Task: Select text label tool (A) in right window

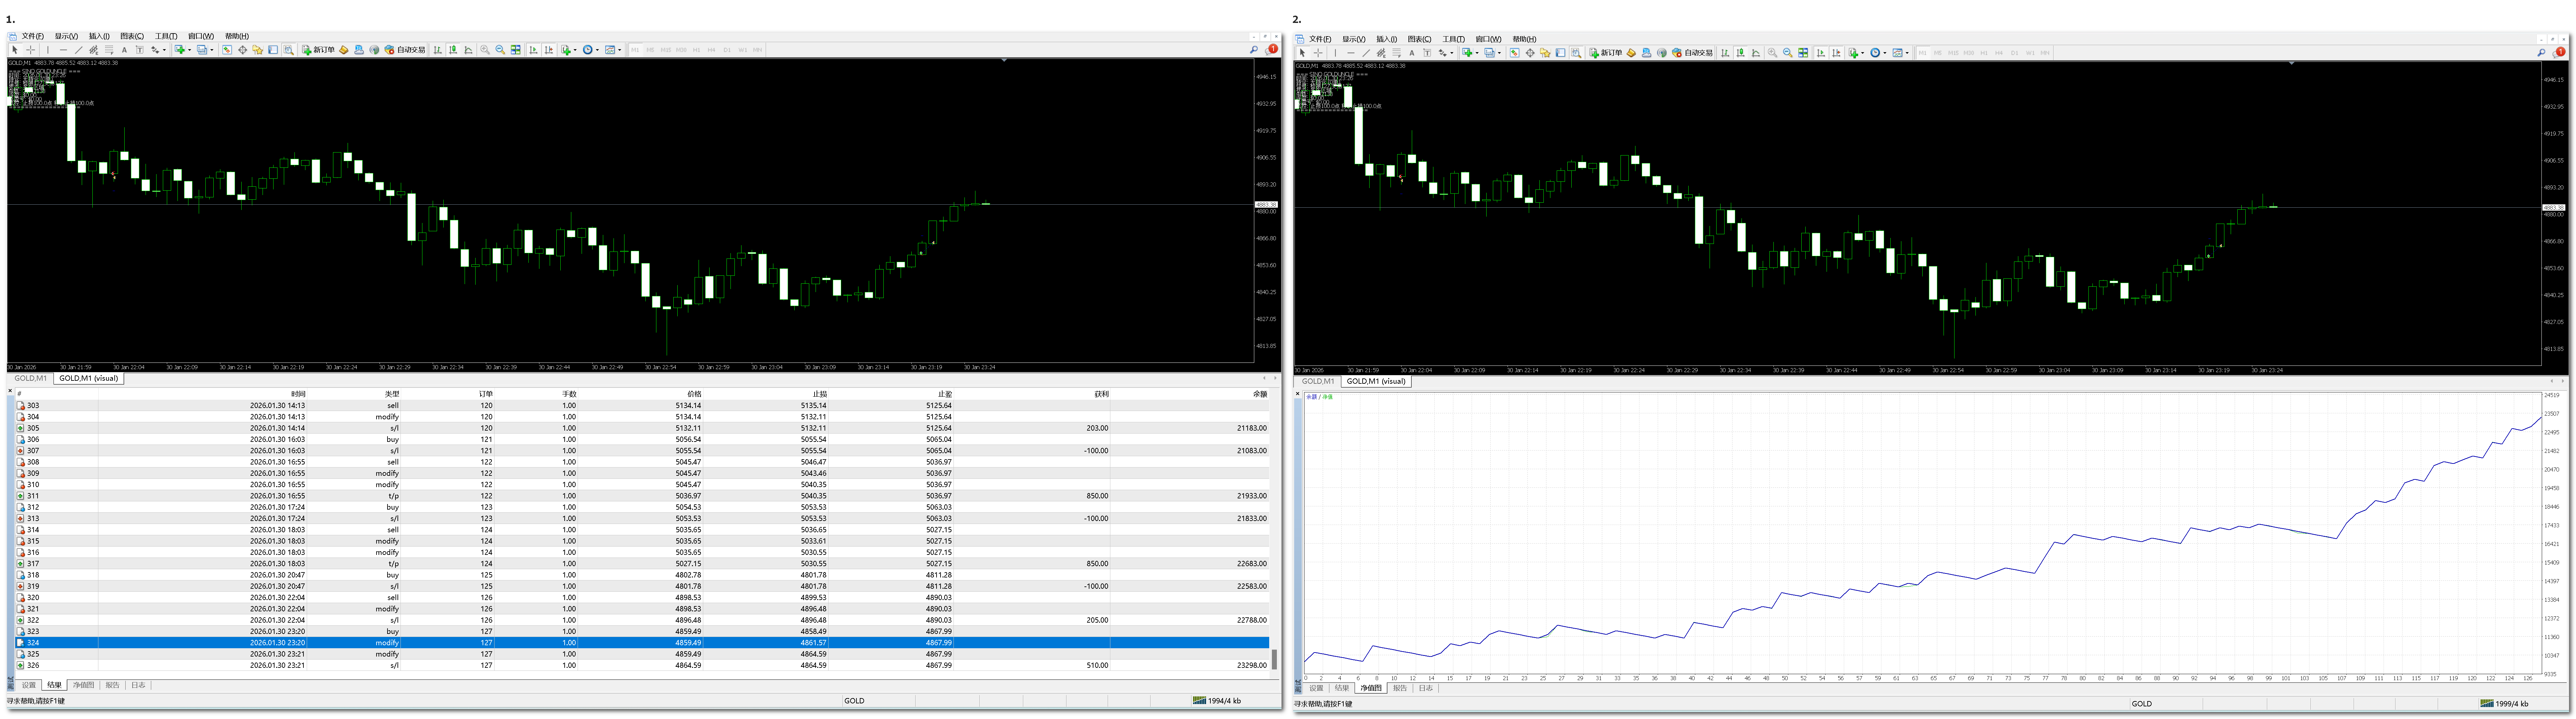Action: (1412, 53)
